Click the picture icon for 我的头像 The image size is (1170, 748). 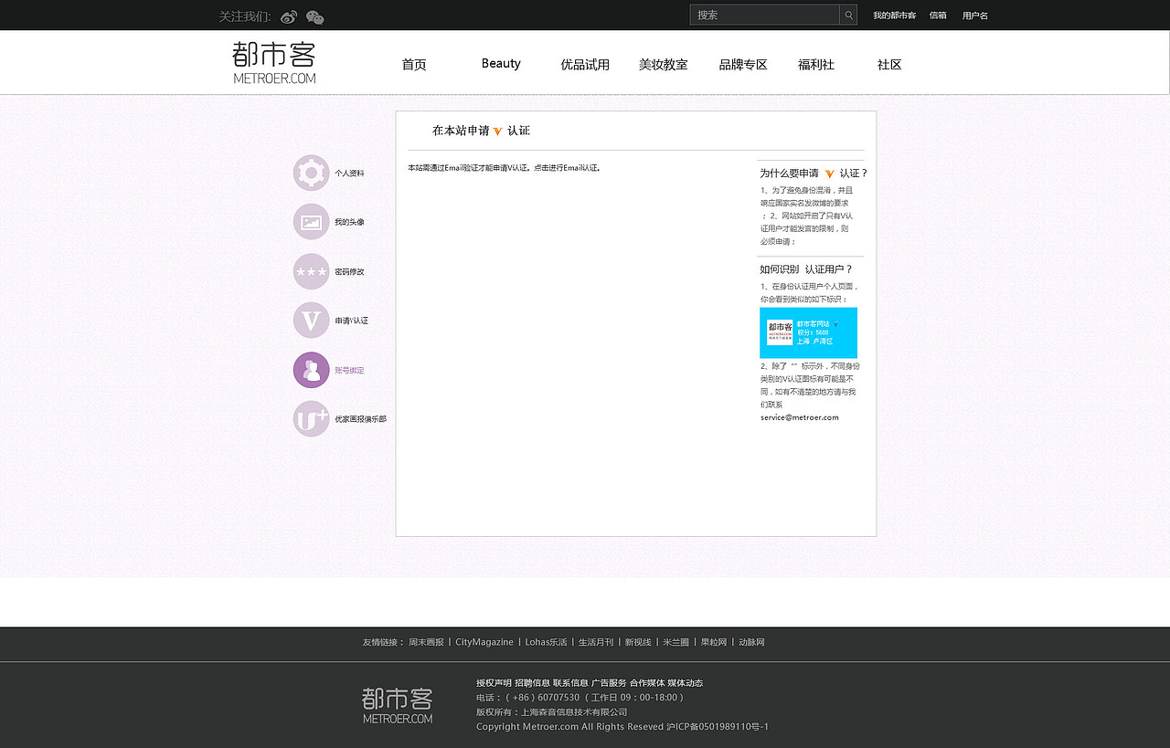click(x=312, y=222)
